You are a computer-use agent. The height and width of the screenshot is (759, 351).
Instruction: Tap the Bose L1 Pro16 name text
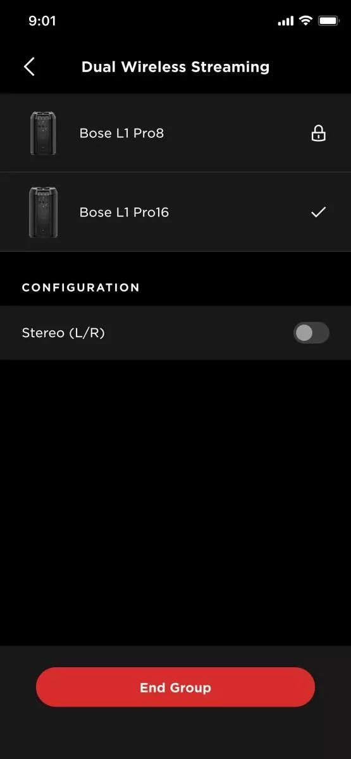[124, 212]
